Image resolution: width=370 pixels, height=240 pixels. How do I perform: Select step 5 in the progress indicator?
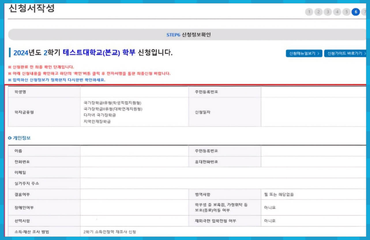346,12
